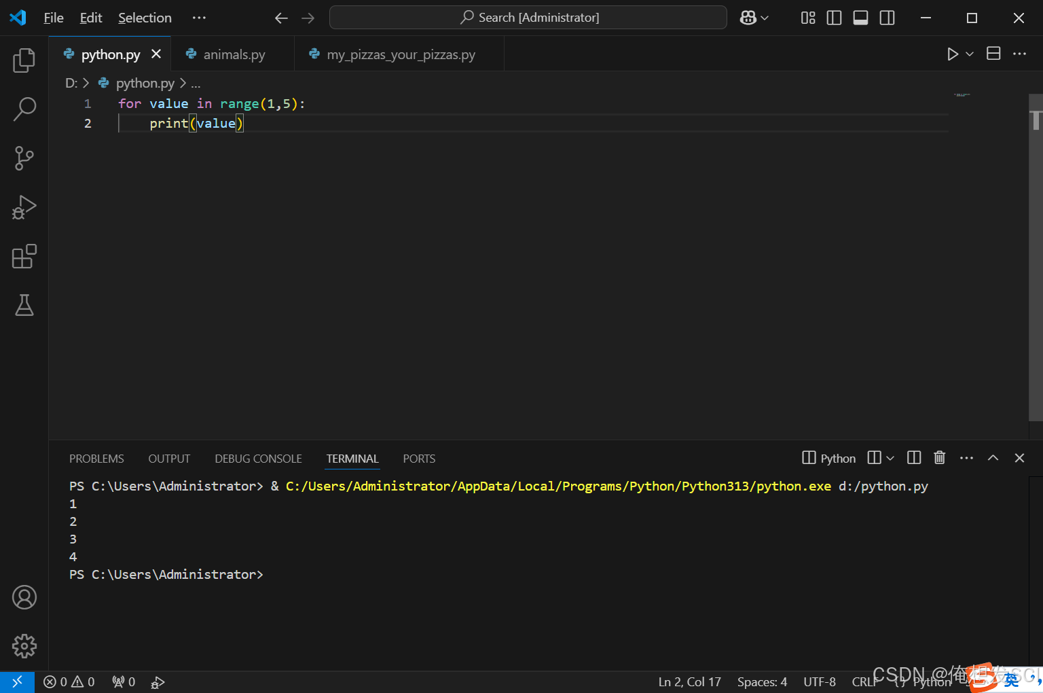Screen dimensions: 1043x693
Task: Toggle the bottom Panel visibility
Action: click(860, 18)
